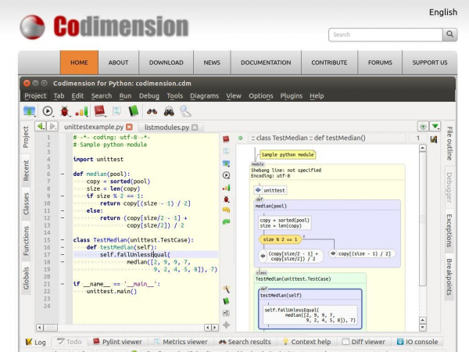Open the Classes side tab
Viewport: 469px width, 352px height.
26,203
